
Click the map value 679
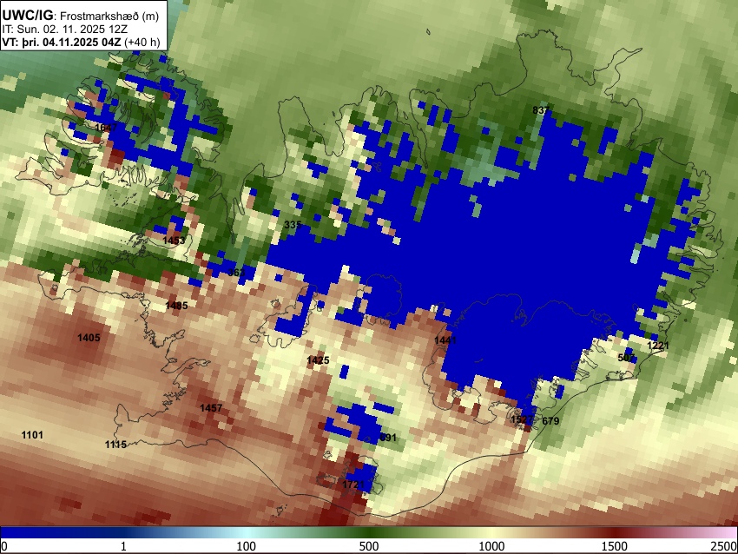point(550,421)
